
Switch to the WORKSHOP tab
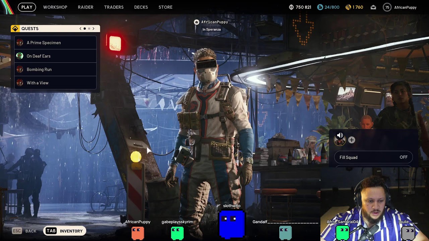click(x=55, y=7)
